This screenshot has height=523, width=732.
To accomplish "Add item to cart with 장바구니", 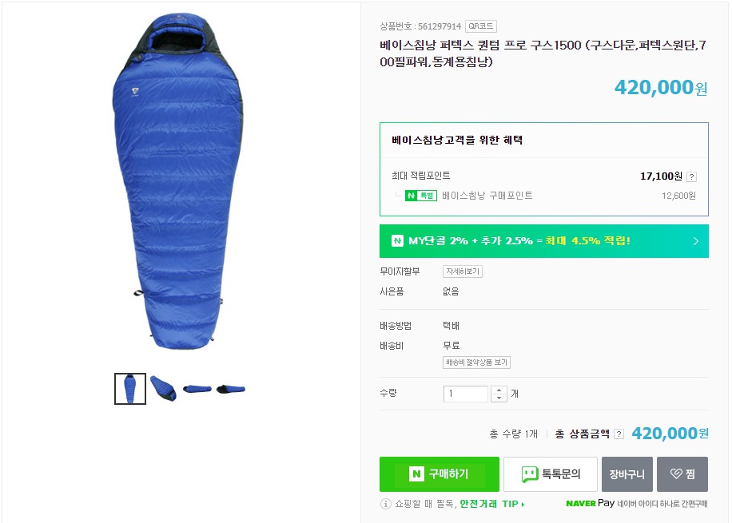I will [x=628, y=472].
